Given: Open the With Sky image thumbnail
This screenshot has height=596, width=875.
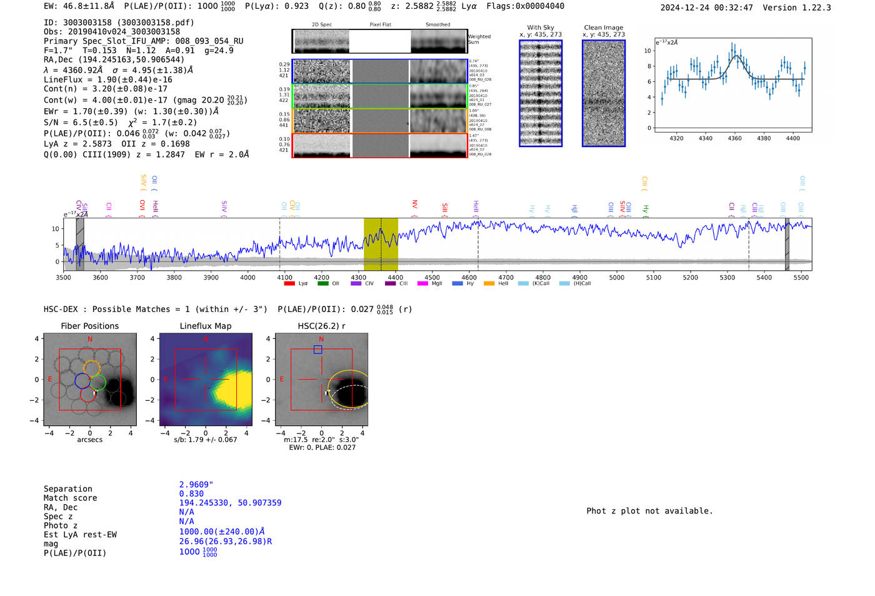Looking at the screenshot, I should (541, 93).
